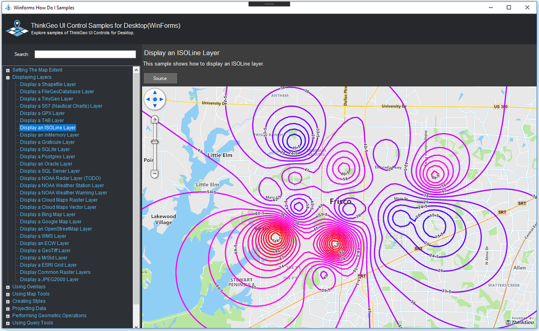Open Display a ESRI Grid Layer
539x331 pixels.
48,265
